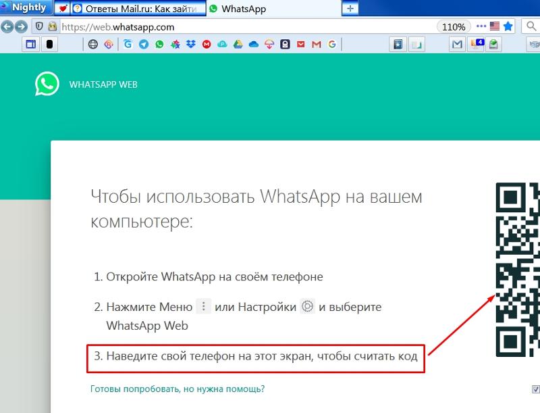The width and height of the screenshot is (540, 413).
Task: Click the WhatsApp Web text in step 2
Action: pyautogui.click(x=147, y=325)
